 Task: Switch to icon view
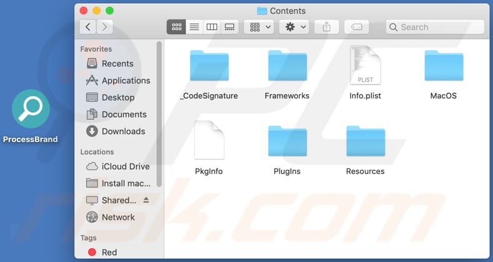(177, 27)
